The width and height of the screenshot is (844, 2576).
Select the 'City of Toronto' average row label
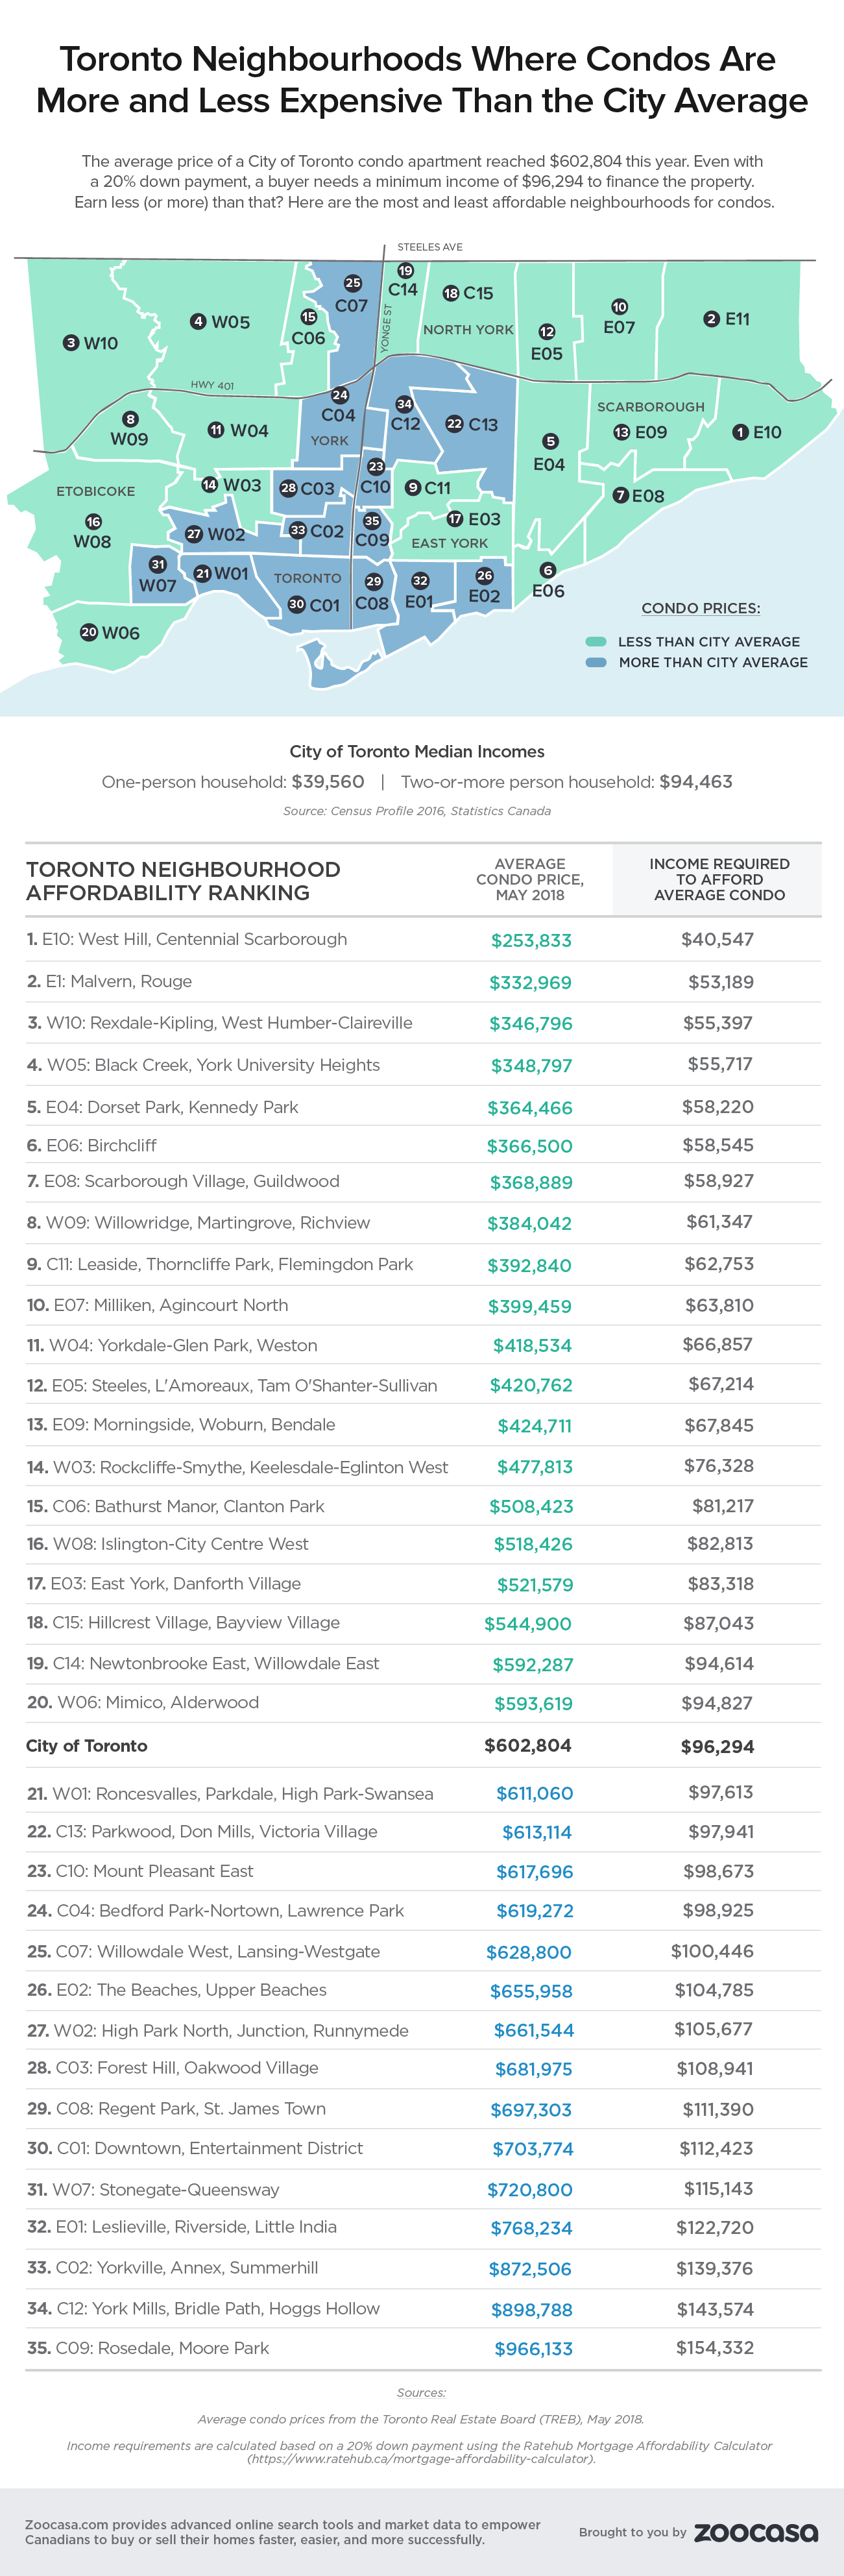point(87,1746)
